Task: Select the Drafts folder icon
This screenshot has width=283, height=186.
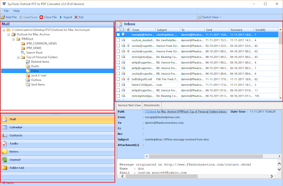Action: (x=28, y=66)
